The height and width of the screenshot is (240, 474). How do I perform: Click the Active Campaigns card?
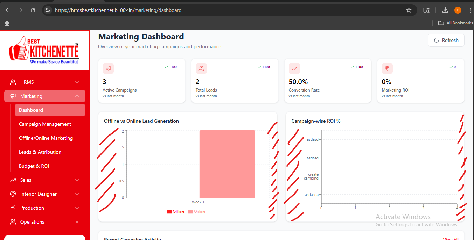(142, 81)
